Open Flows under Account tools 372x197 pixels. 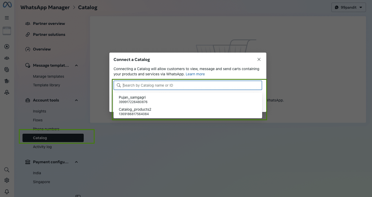point(38,120)
